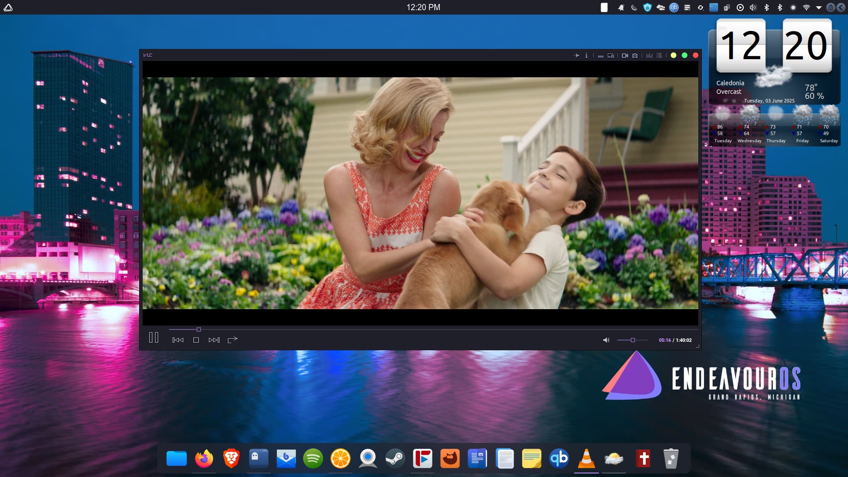Open the VLC logo menu in the title bar
Viewport: 848px width, 477px height.
[x=148, y=55]
